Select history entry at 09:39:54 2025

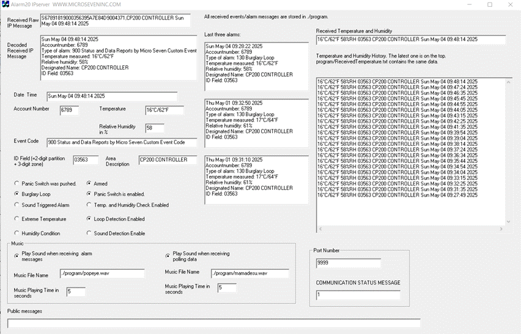point(397,133)
